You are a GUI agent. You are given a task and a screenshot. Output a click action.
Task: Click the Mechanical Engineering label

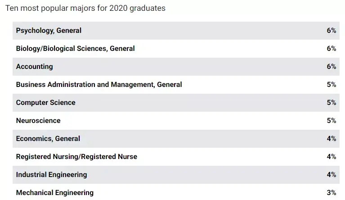click(55, 193)
